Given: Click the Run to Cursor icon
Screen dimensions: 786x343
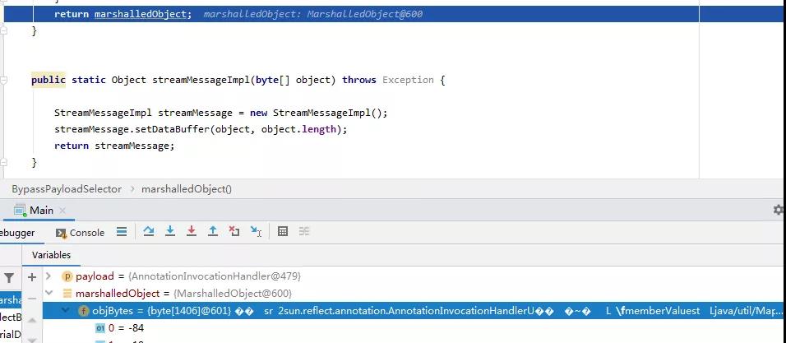Looking at the screenshot, I should point(256,231).
